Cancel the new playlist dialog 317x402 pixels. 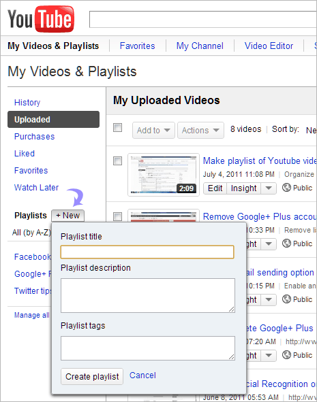(x=142, y=375)
